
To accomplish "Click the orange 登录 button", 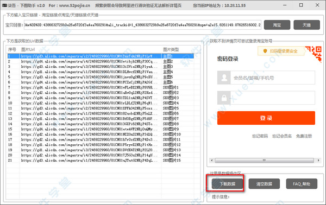I will 266,118.
